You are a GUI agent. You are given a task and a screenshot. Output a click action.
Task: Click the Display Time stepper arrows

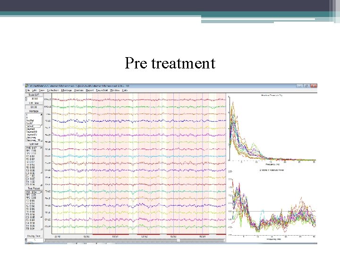tap(26, 240)
